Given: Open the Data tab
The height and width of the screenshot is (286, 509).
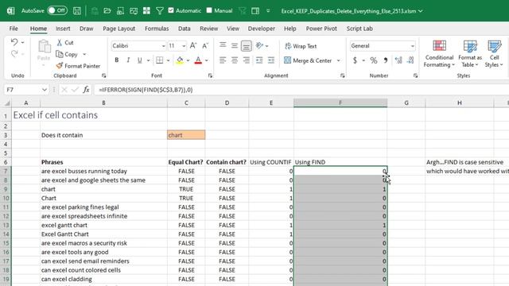Looking at the screenshot, I should click(184, 29).
